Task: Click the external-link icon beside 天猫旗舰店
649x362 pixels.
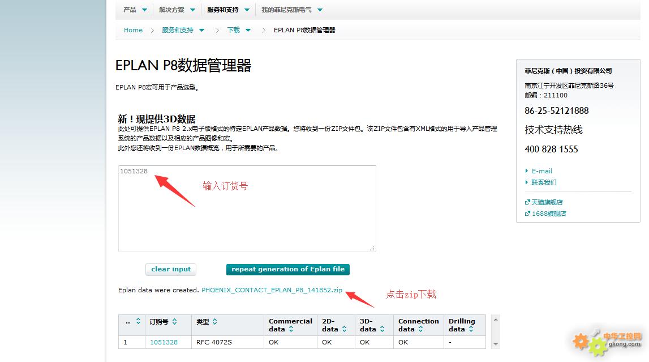Action: (527, 202)
